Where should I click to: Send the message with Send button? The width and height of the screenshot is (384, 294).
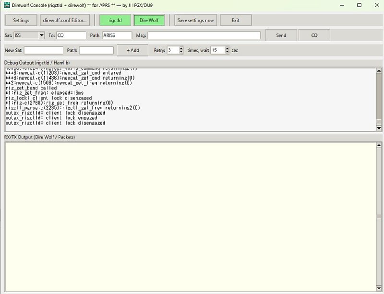[281, 35]
